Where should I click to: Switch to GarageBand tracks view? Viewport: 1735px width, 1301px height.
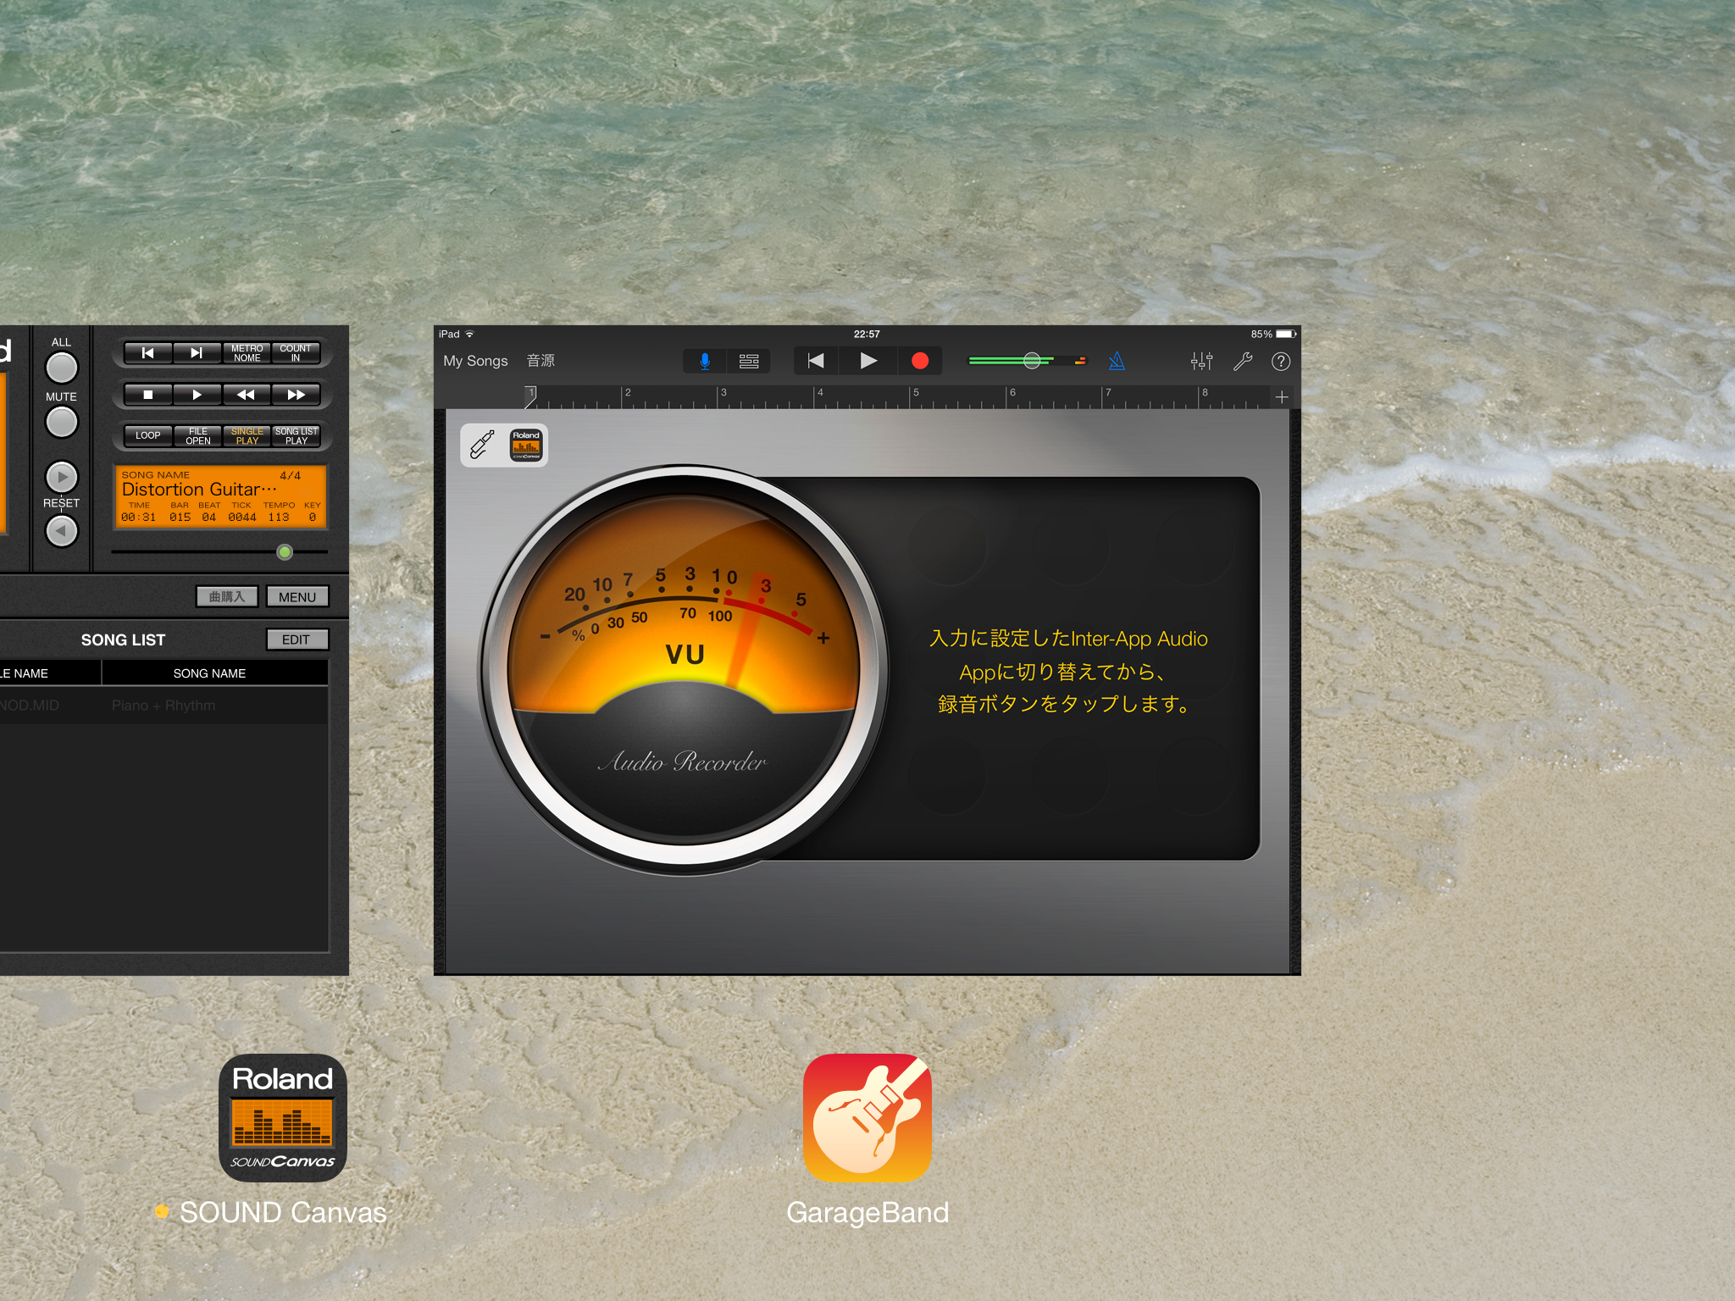tap(749, 362)
